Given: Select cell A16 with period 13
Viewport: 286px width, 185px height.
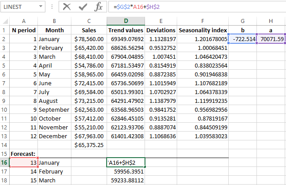Looking at the screenshot, I should (x=24, y=162).
